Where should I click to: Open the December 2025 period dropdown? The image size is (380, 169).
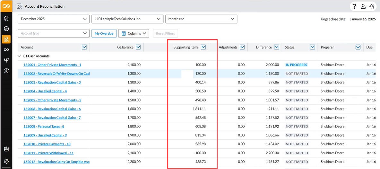click(53, 19)
